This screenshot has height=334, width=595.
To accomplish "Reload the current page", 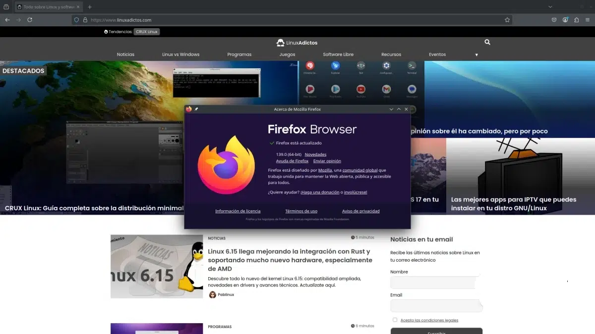I will [x=30, y=20].
